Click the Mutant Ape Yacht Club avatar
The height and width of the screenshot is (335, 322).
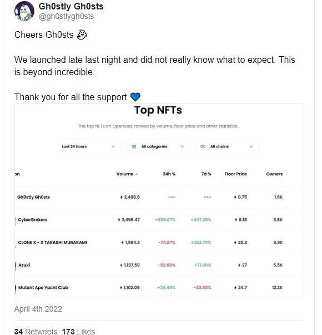[16, 288]
